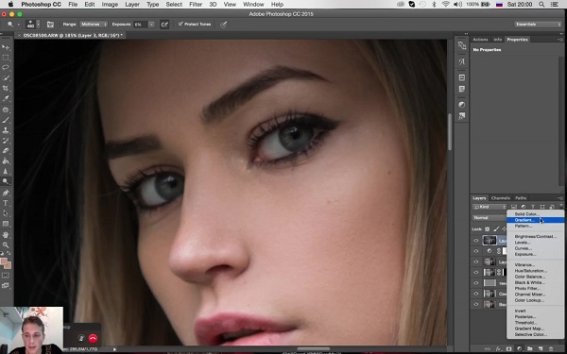Select the Move tool
Image resolution: width=567 pixels, height=354 pixels.
coord(6,47)
